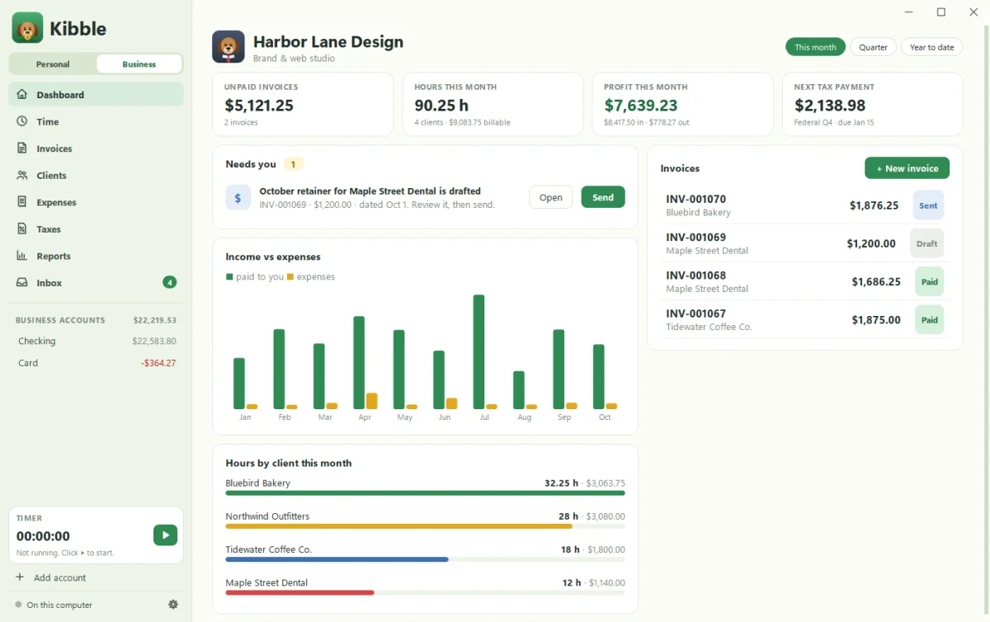Click the Time clock icon in sidebar

click(x=22, y=121)
